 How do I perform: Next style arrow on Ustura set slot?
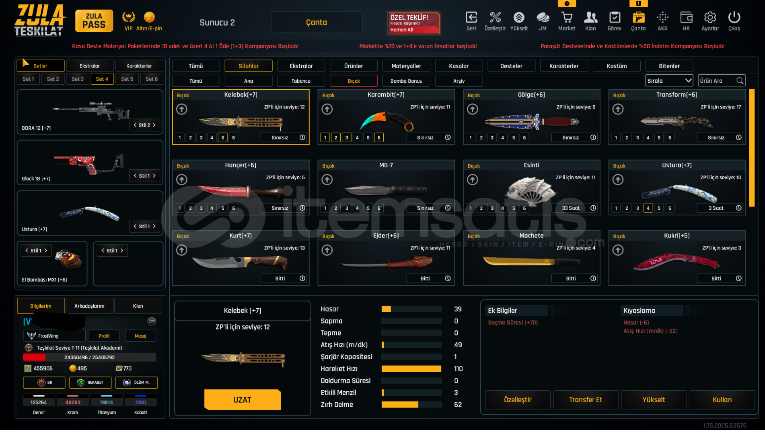click(154, 226)
